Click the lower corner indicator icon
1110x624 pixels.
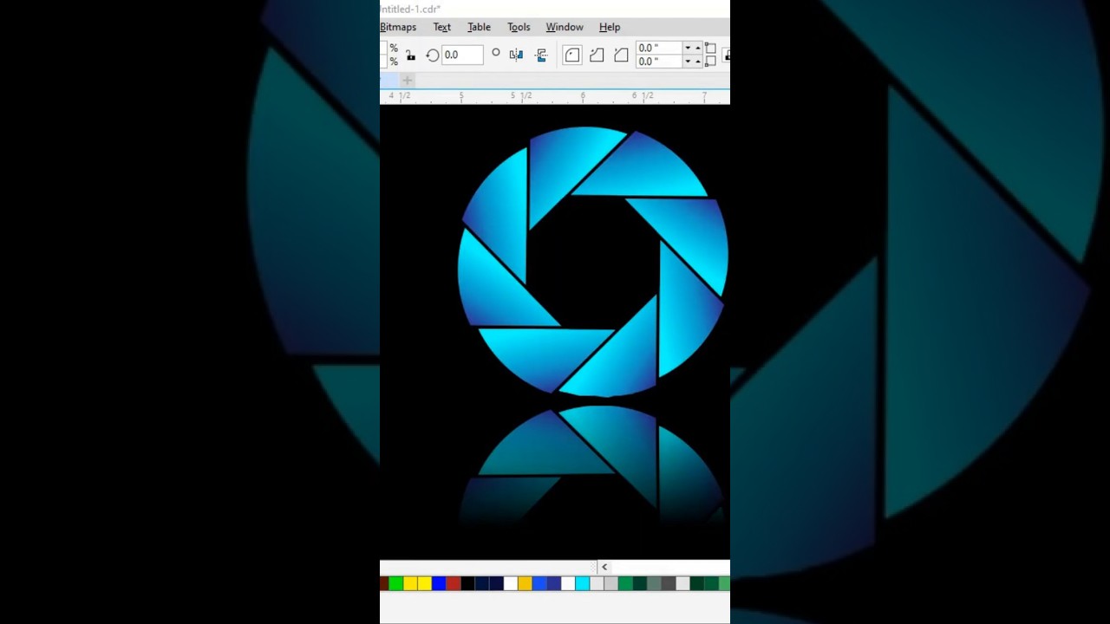pyautogui.click(x=710, y=62)
